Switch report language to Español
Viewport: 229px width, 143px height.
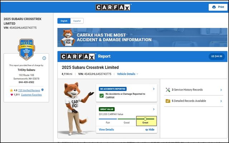click(77, 21)
